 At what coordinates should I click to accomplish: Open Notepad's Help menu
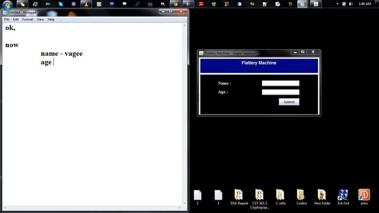pyautogui.click(x=51, y=20)
